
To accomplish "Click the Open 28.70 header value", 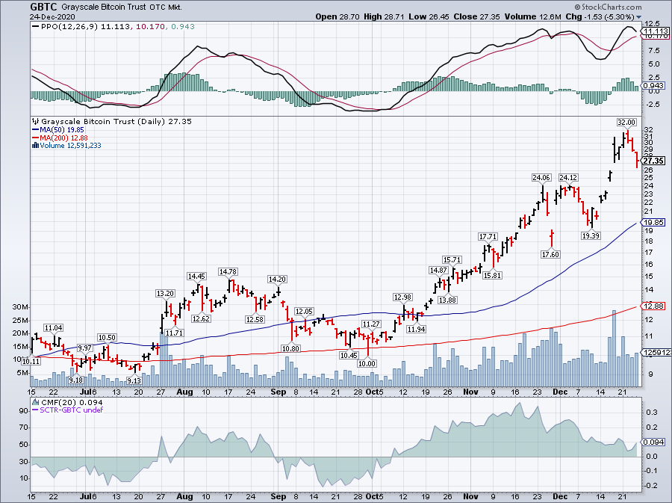I will (x=337, y=16).
